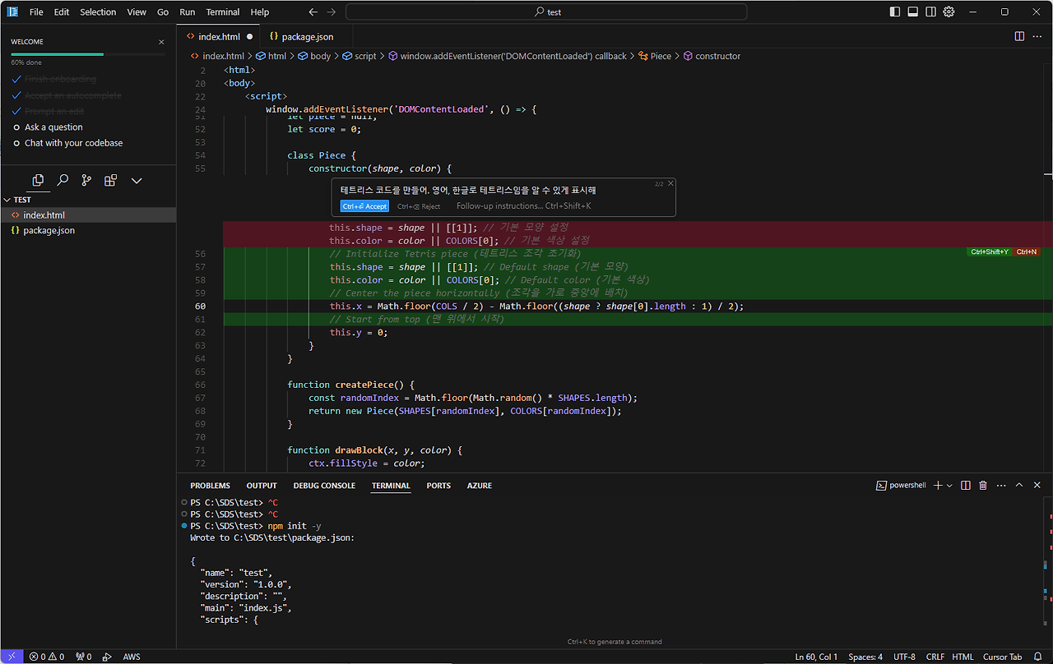Viewport: 1053px width, 664px height.
Task: Accept the AI suggested edit
Action: point(364,206)
